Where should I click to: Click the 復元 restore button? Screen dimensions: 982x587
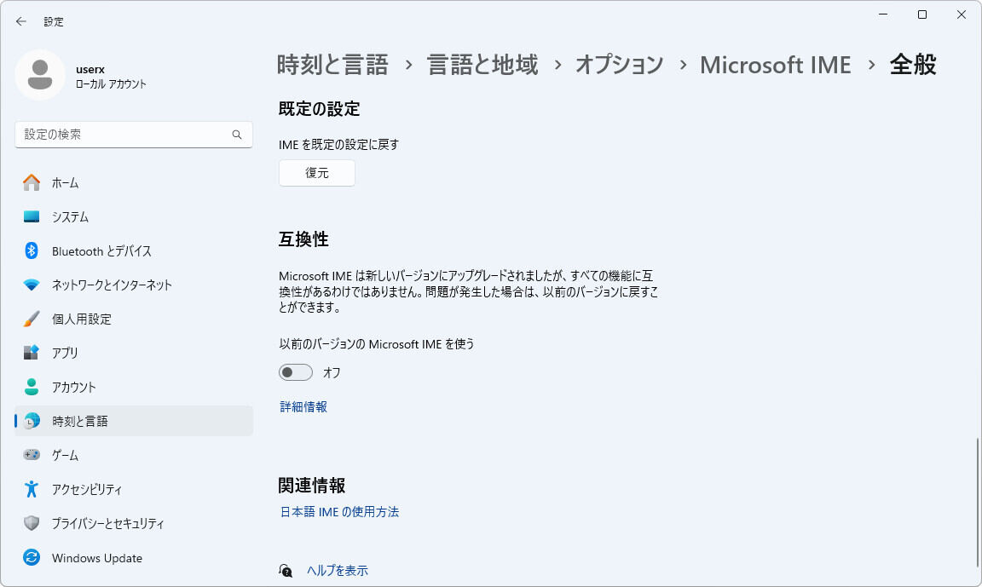pos(317,173)
